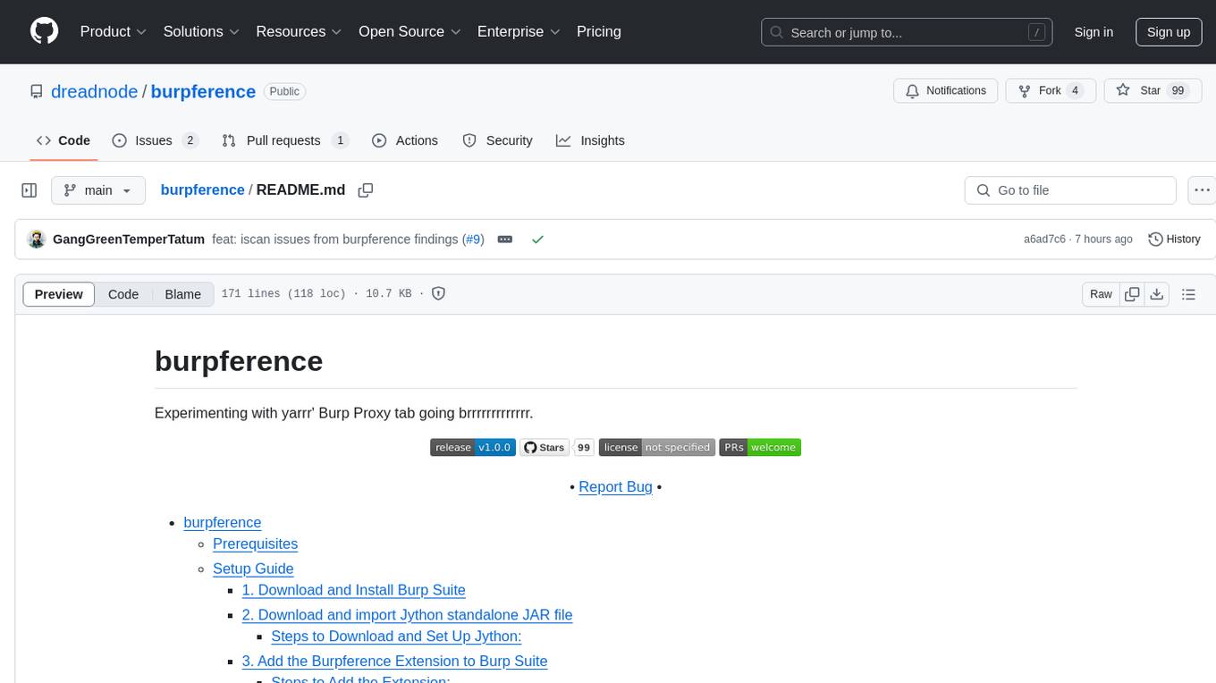Expand the commit message details
Screen dimensions: 1216x683
pos(504,240)
